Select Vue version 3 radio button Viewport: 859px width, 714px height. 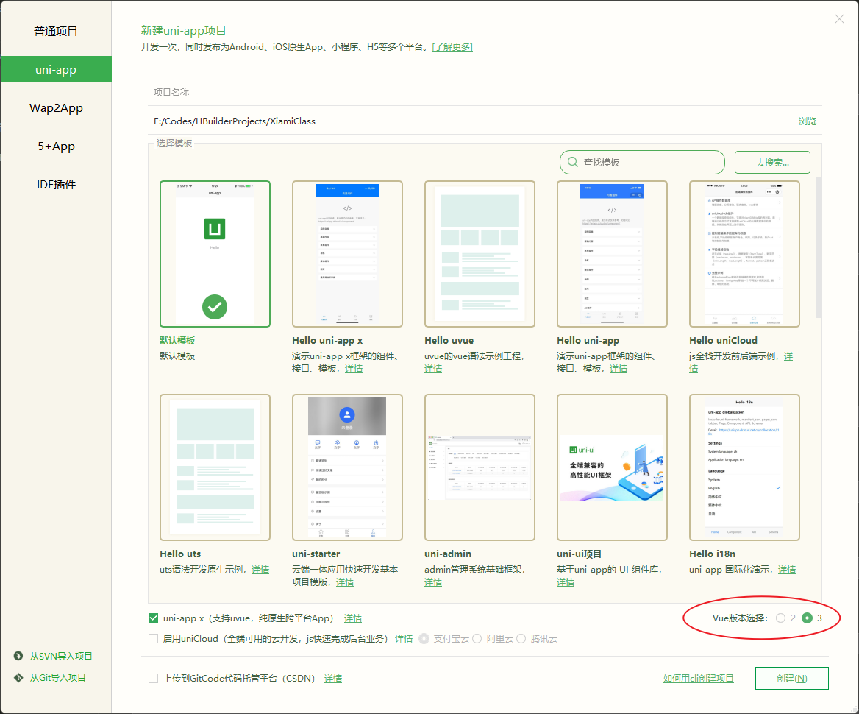[x=807, y=618]
